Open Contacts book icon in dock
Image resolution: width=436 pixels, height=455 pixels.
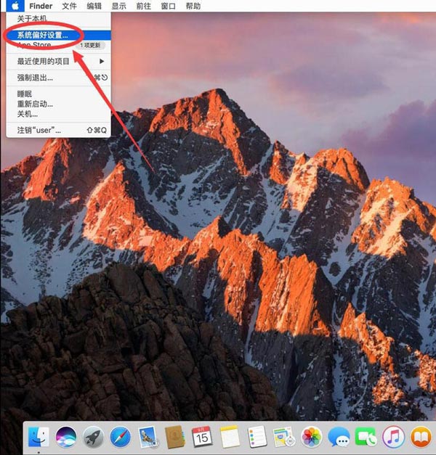[174, 436]
